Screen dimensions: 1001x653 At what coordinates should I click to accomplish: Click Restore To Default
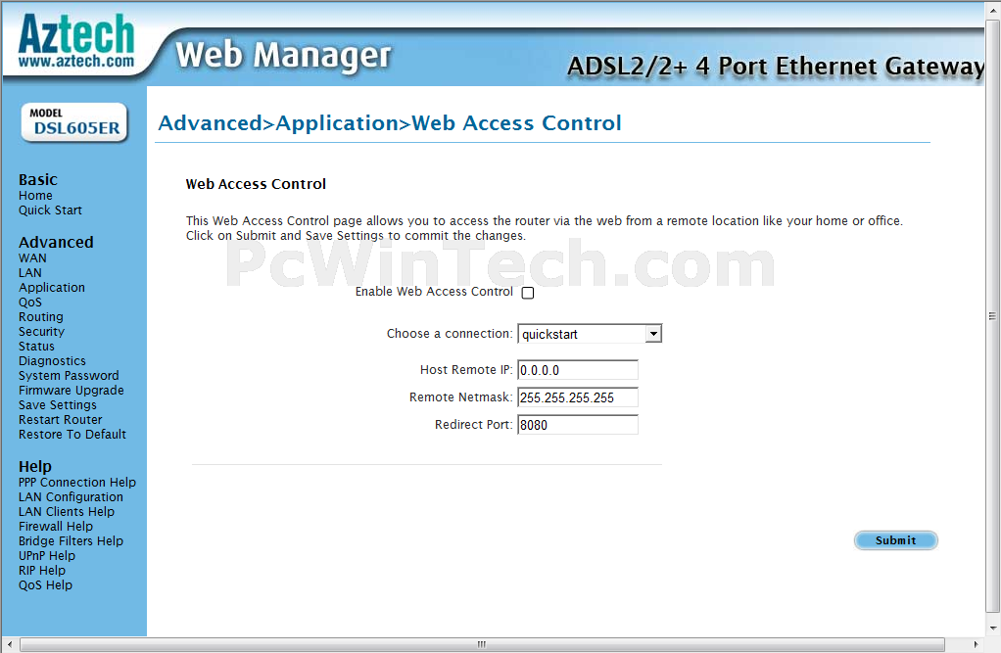tap(72, 434)
